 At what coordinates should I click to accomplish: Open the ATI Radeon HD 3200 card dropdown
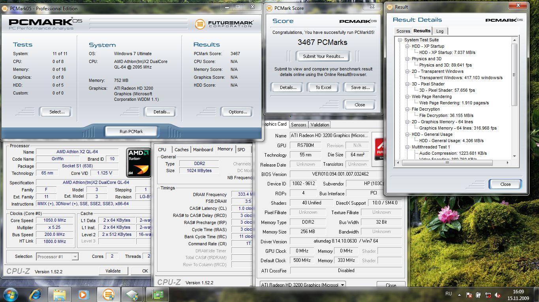click(x=302, y=285)
